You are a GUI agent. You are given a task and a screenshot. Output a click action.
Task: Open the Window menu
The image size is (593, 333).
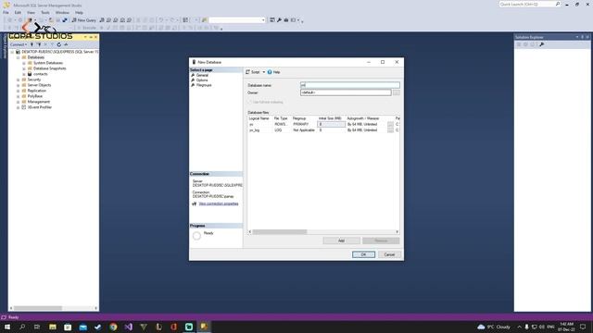click(62, 12)
